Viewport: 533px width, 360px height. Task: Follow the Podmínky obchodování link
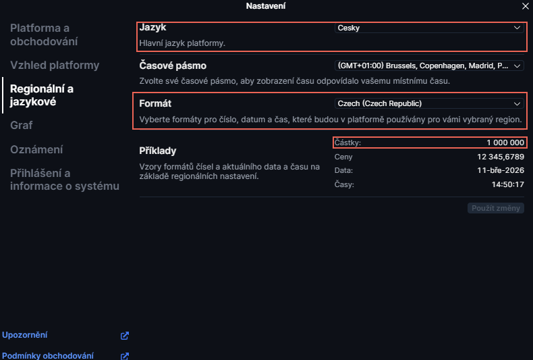coord(48,356)
